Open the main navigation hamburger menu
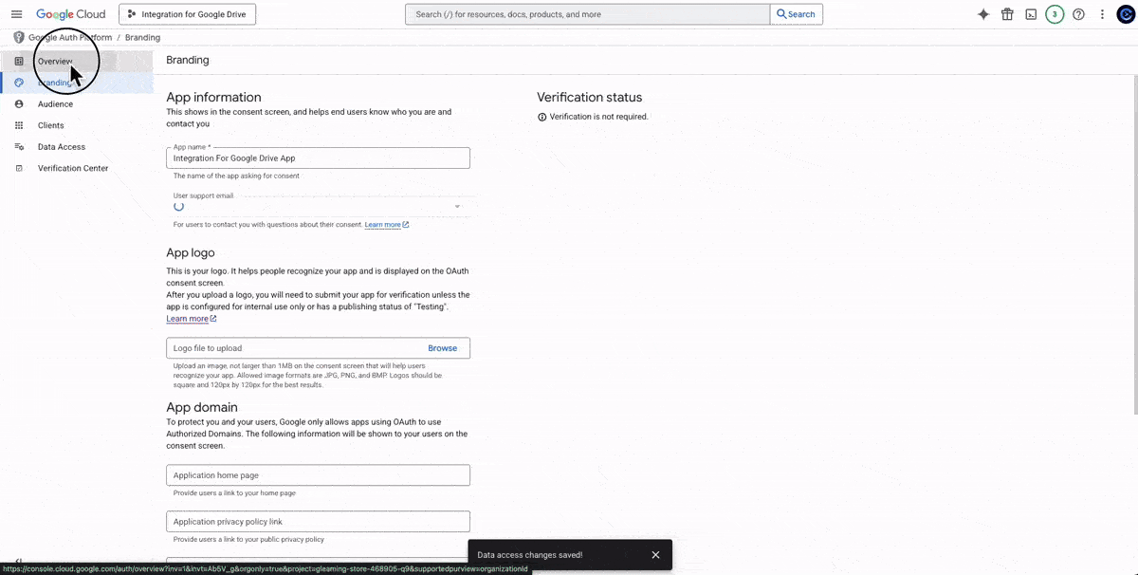1138x575 pixels. tap(16, 14)
